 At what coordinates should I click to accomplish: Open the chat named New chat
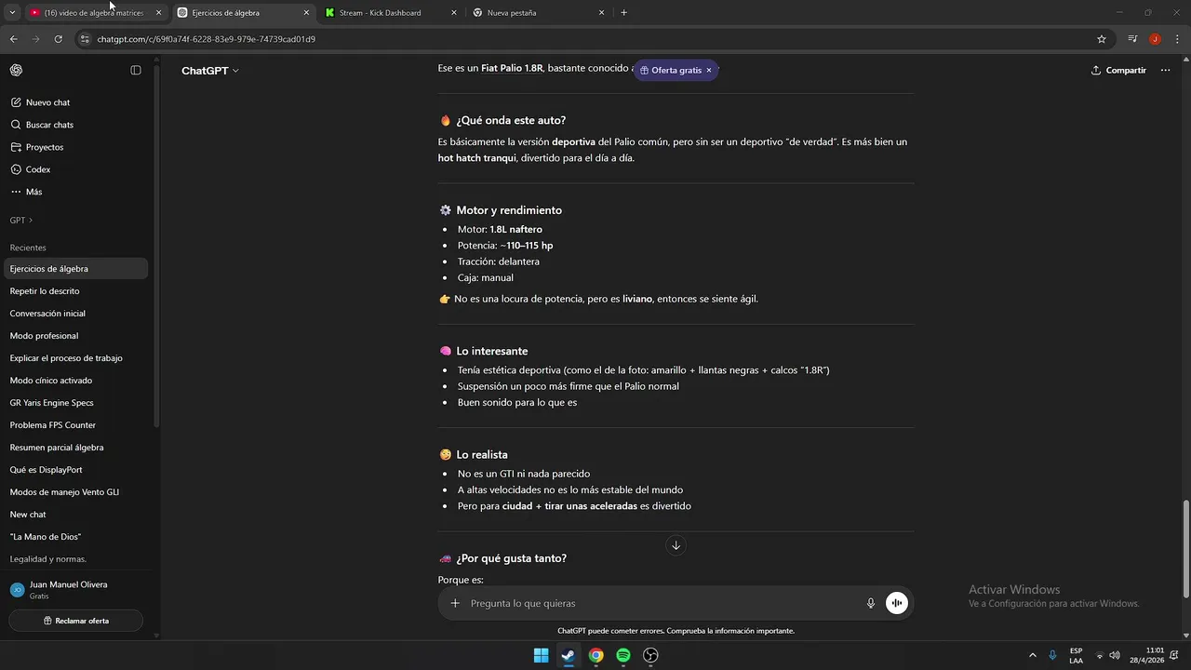(74, 515)
